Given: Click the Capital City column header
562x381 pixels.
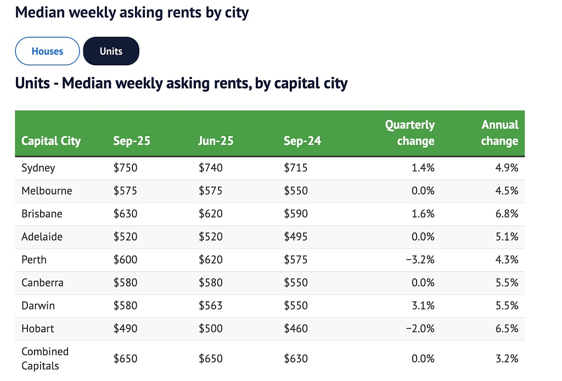Looking at the screenshot, I should click(x=51, y=141).
